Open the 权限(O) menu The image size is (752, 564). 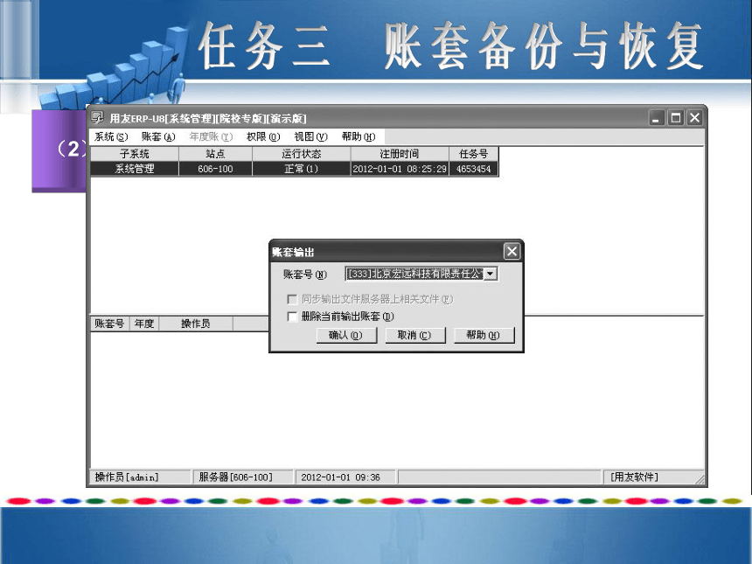pos(263,136)
